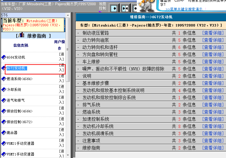Open 查看详细 for 发动机冷却系统
This screenshot has width=226, height=158.
213,126
